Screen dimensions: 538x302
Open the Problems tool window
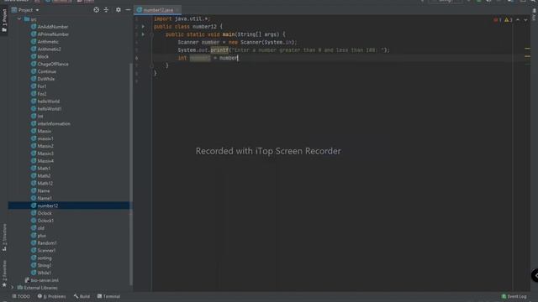tap(51, 296)
